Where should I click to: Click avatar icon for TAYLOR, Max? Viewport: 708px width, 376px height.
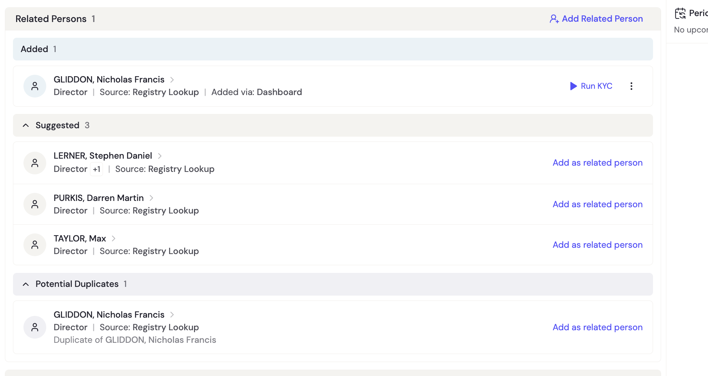point(35,245)
